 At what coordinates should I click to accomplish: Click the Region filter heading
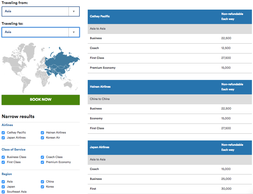tap(7, 174)
